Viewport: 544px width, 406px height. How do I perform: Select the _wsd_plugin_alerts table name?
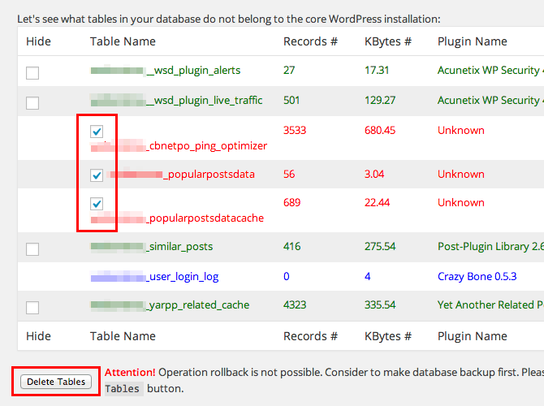pyautogui.click(x=193, y=71)
